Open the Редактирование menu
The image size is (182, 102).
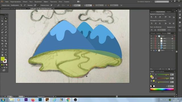[16, 2]
